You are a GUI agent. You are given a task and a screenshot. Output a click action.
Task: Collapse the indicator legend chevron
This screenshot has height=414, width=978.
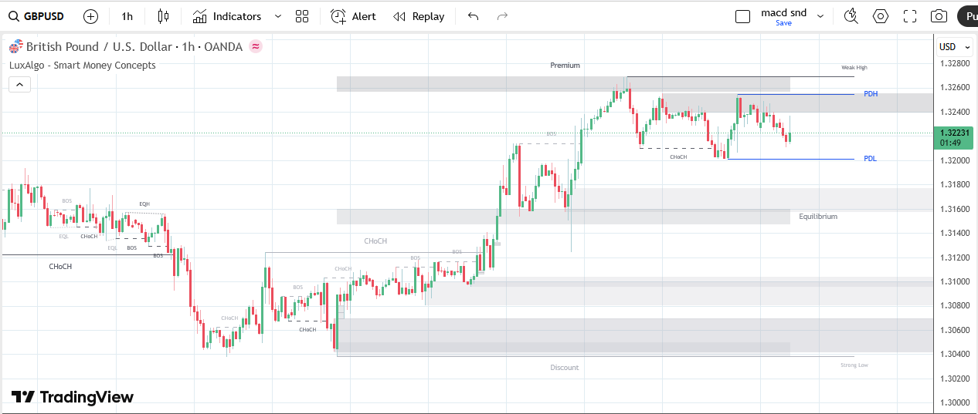(20, 84)
